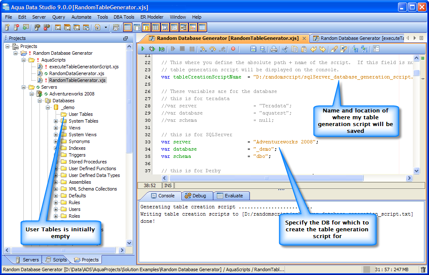This screenshot has width=429, height=275.
Task: Run the script with the green play icon
Action: coord(143,49)
